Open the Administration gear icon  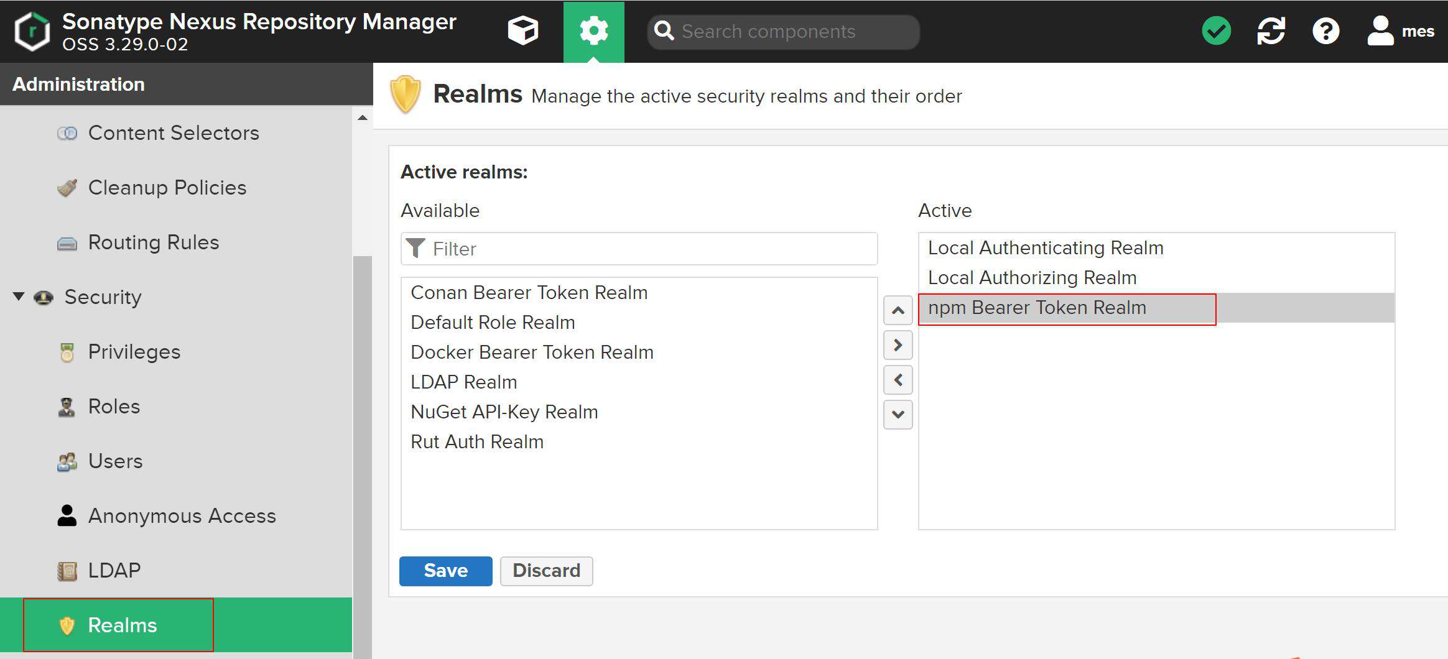(x=593, y=31)
